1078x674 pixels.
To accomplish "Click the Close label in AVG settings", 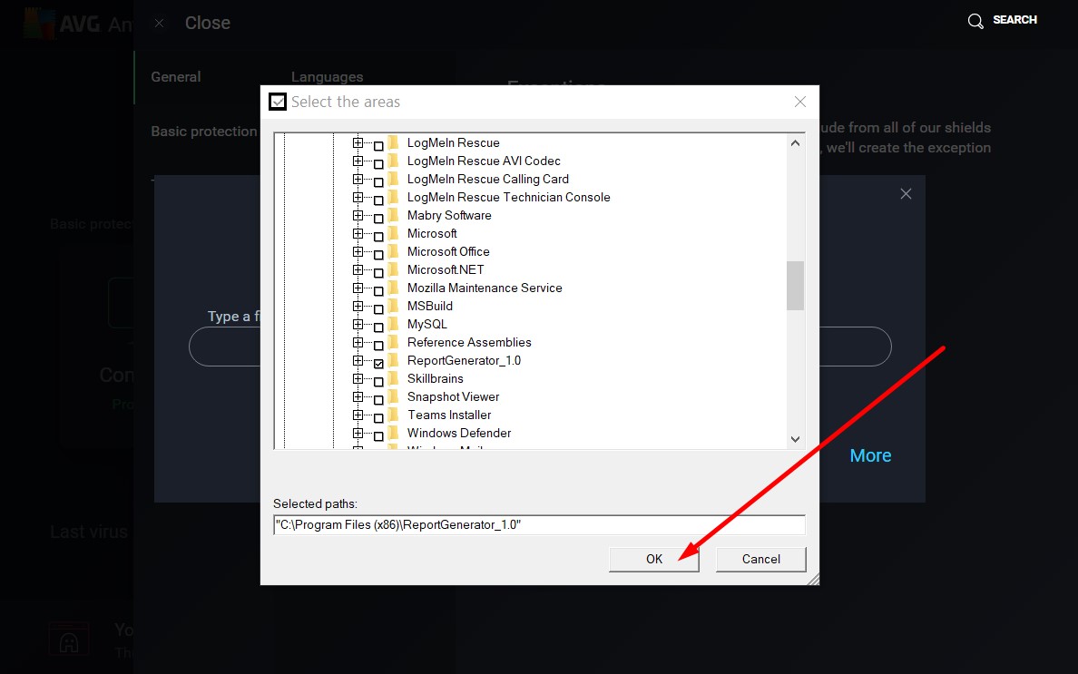I will point(208,23).
